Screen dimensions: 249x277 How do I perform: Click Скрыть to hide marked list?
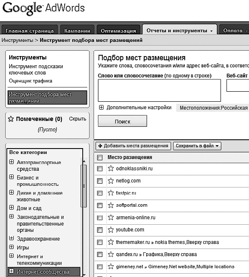(x=77, y=119)
